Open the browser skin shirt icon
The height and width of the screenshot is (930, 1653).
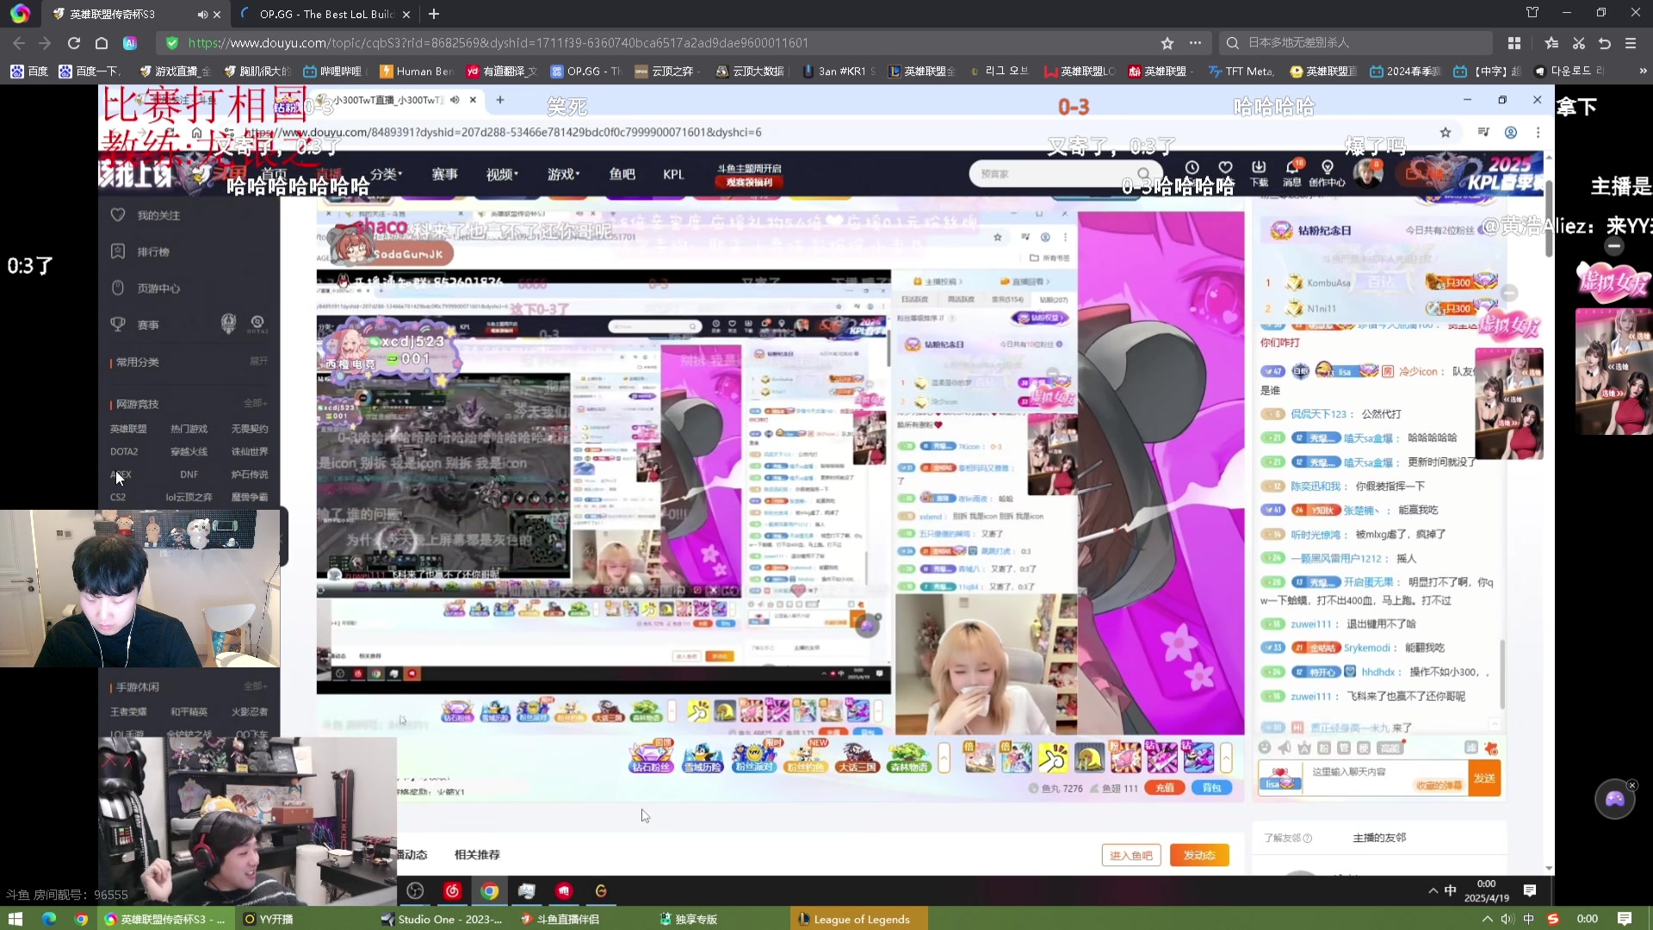pyautogui.click(x=1532, y=13)
